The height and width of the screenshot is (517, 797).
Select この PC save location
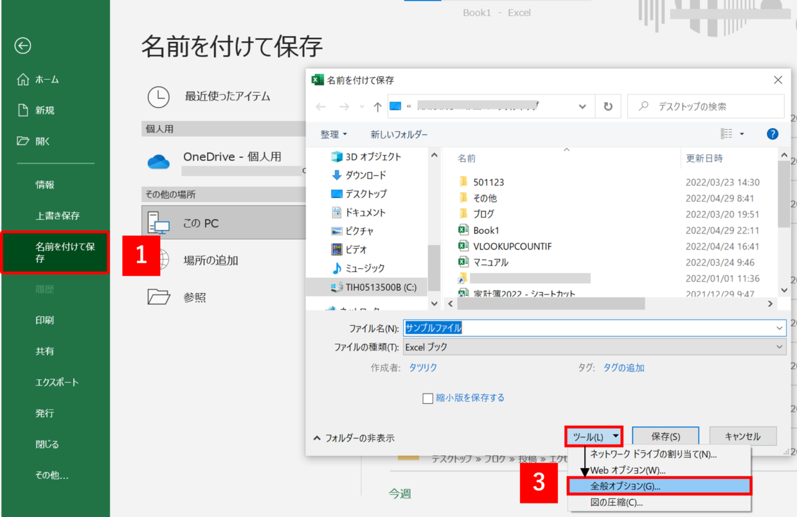[x=224, y=224]
